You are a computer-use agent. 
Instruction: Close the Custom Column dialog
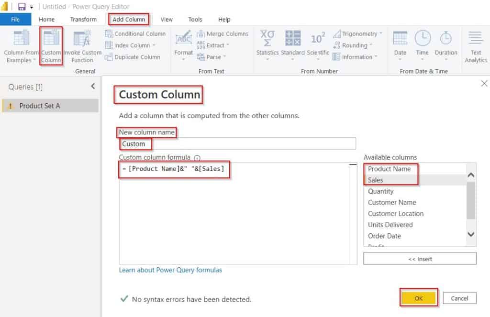[x=484, y=83]
